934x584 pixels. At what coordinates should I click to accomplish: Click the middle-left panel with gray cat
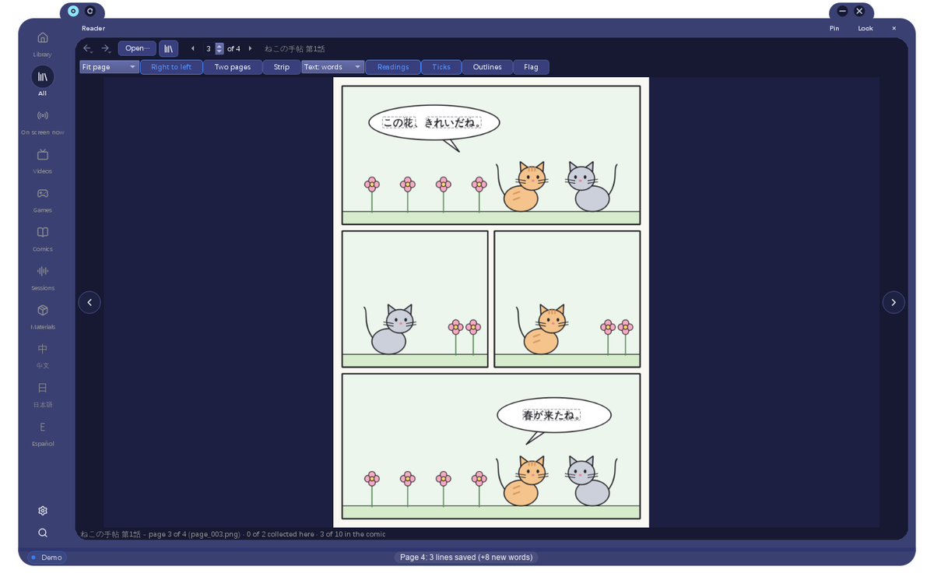tap(415, 299)
